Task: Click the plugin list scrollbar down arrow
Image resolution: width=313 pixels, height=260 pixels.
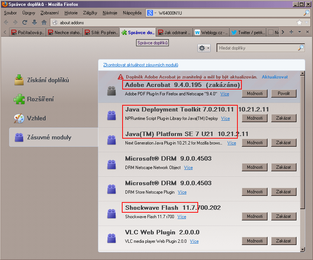Action: pyautogui.click(x=302, y=249)
